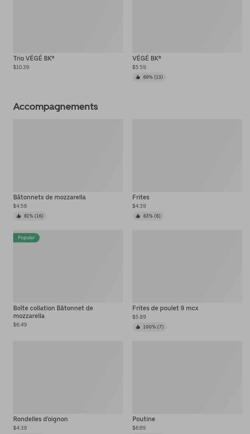
Task: Click the Popular badge on Boîte collation
Action: (x=26, y=238)
